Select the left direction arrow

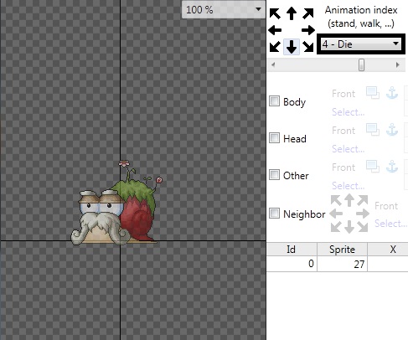(275, 30)
